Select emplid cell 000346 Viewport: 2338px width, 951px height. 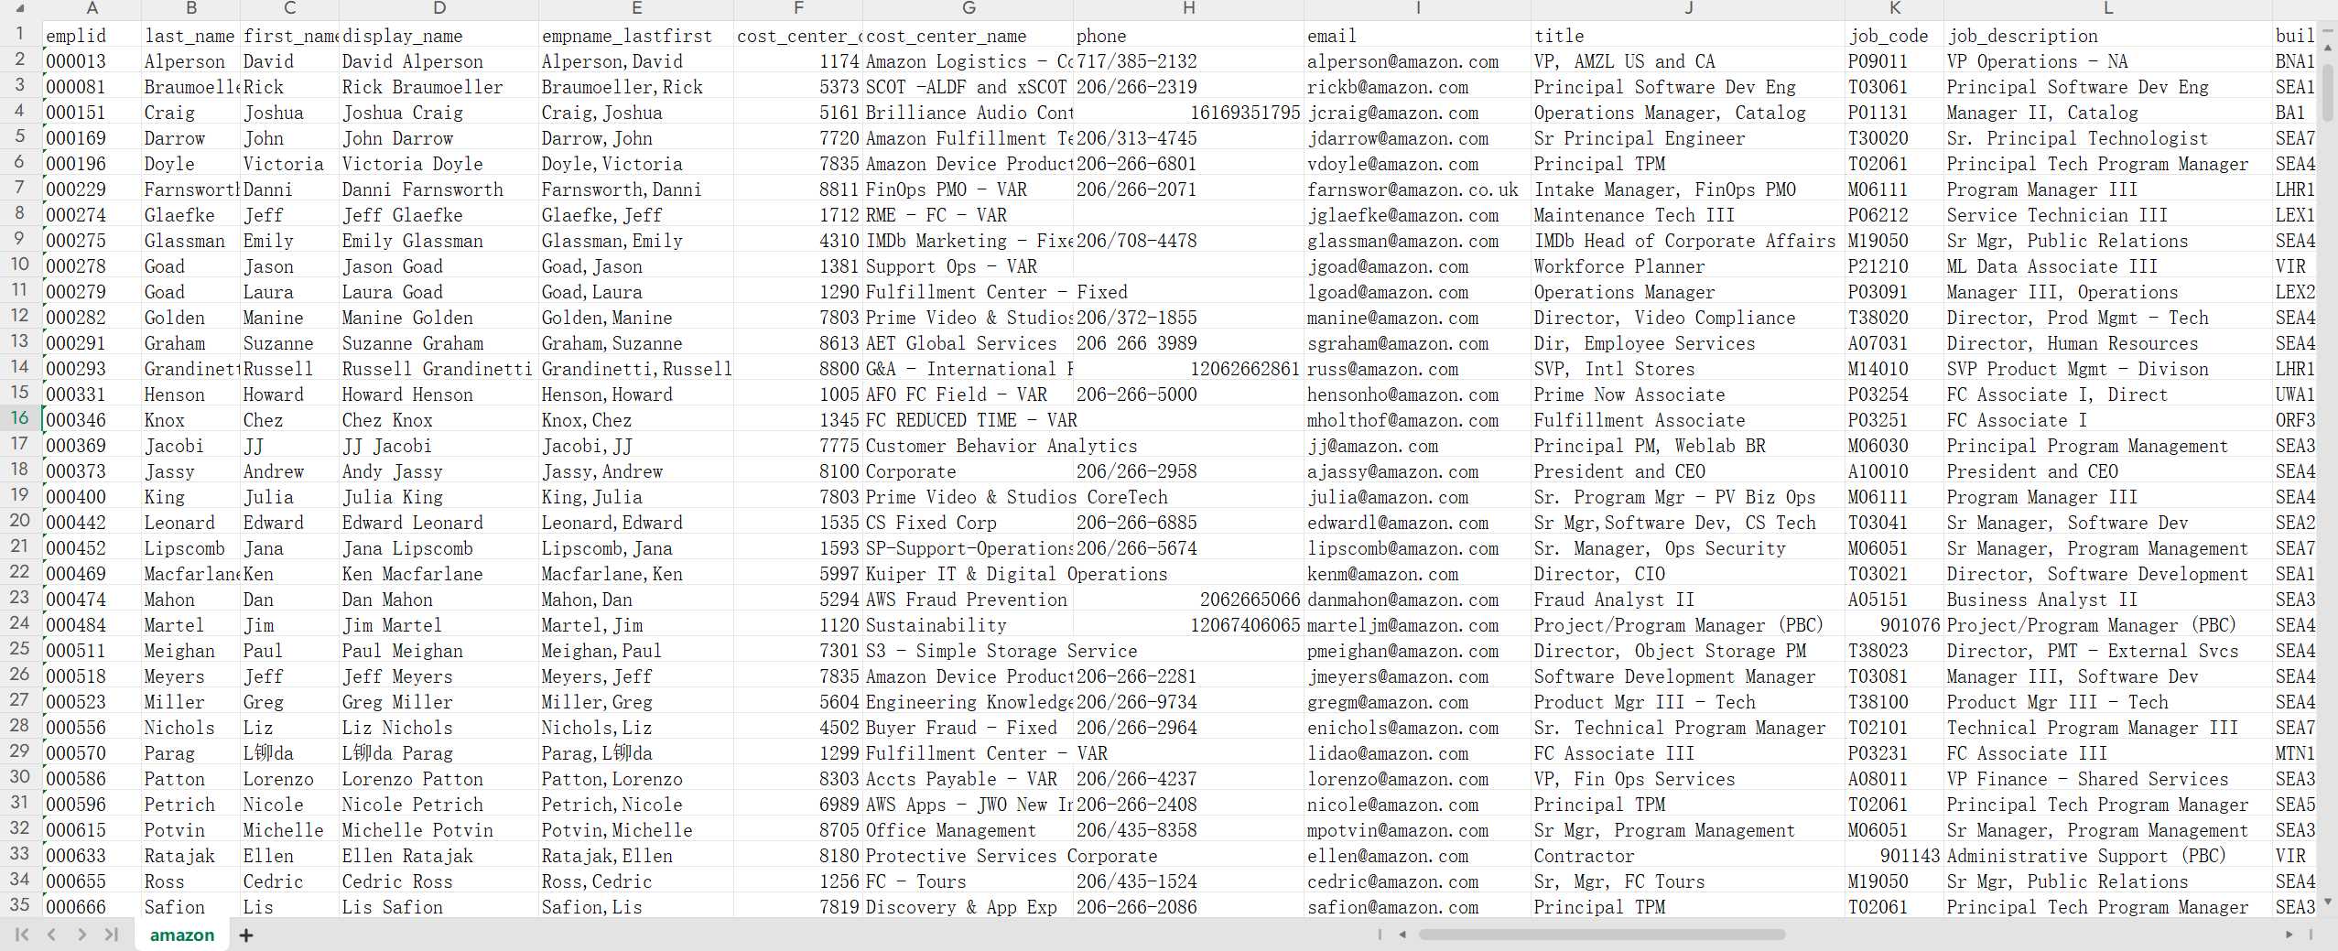tap(92, 420)
